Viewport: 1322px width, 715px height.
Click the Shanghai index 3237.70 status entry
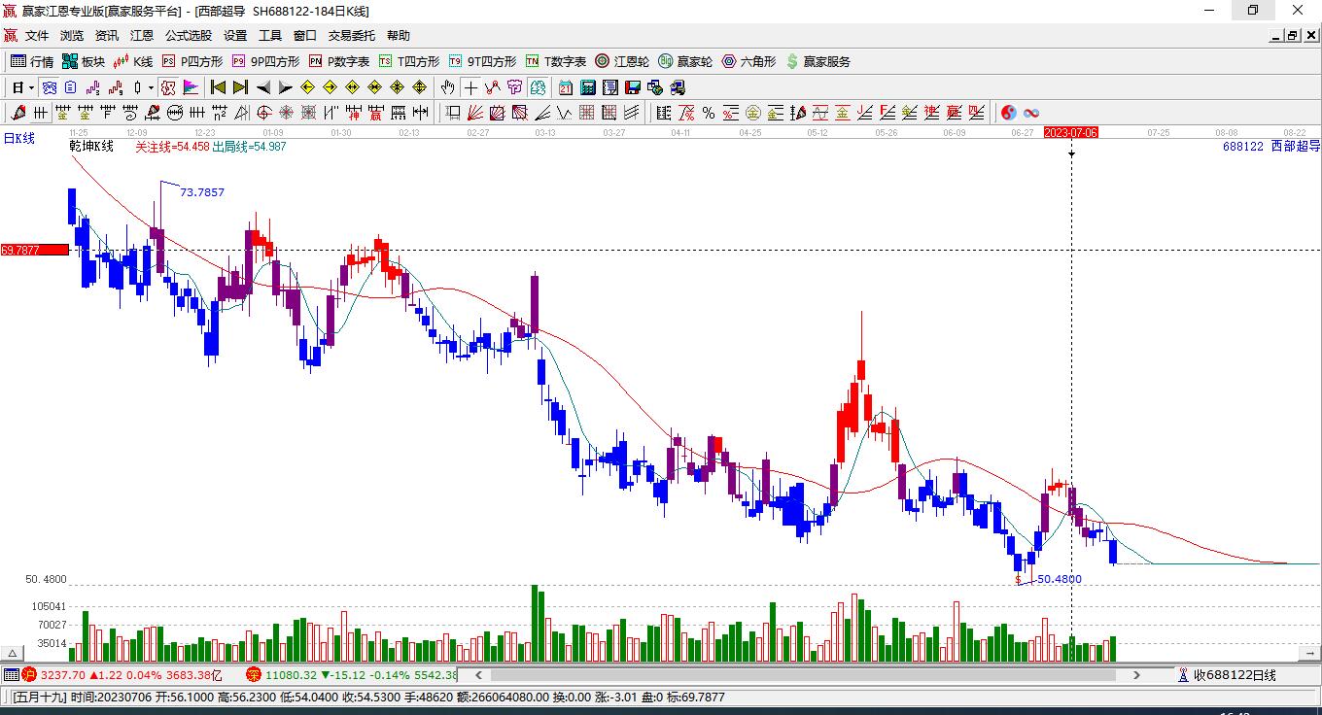coord(122,675)
